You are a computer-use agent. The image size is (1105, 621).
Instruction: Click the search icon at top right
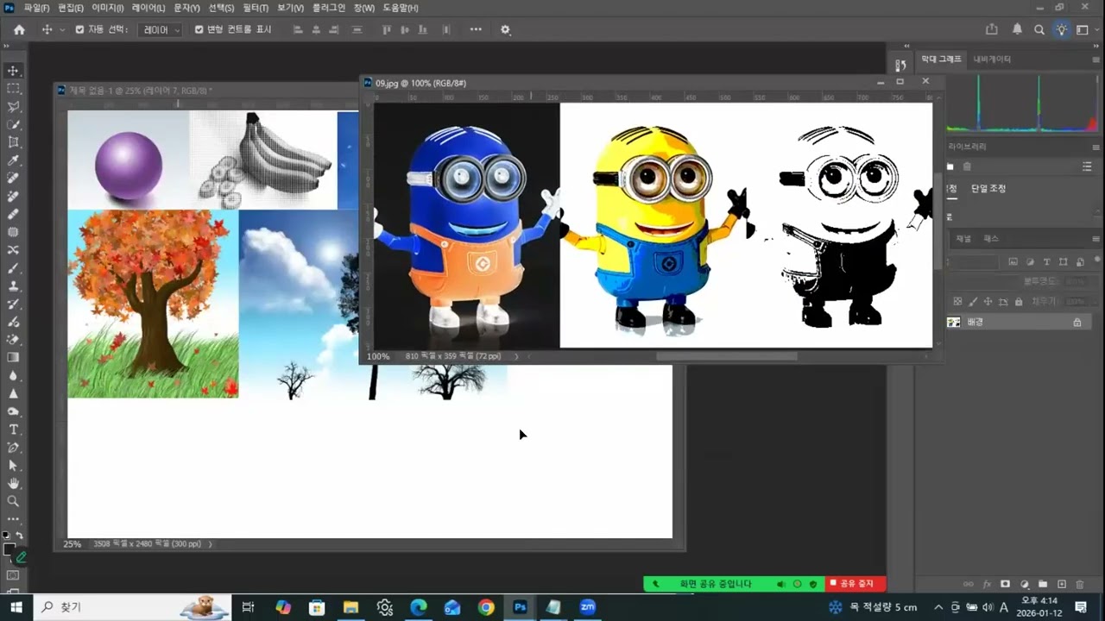1039,29
